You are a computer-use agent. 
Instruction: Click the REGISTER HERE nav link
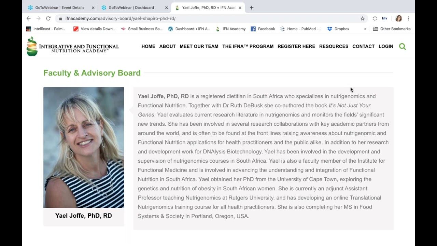[x=296, y=46]
